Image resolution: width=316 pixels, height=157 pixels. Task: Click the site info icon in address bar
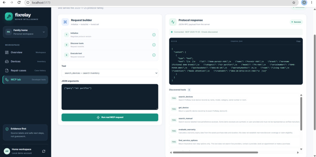pos(28,3)
